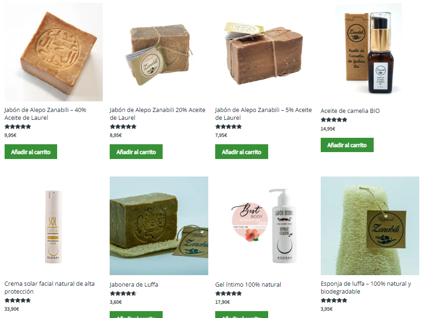Open the facial sunscreen product image
423x318 pixels.
click(53, 226)
